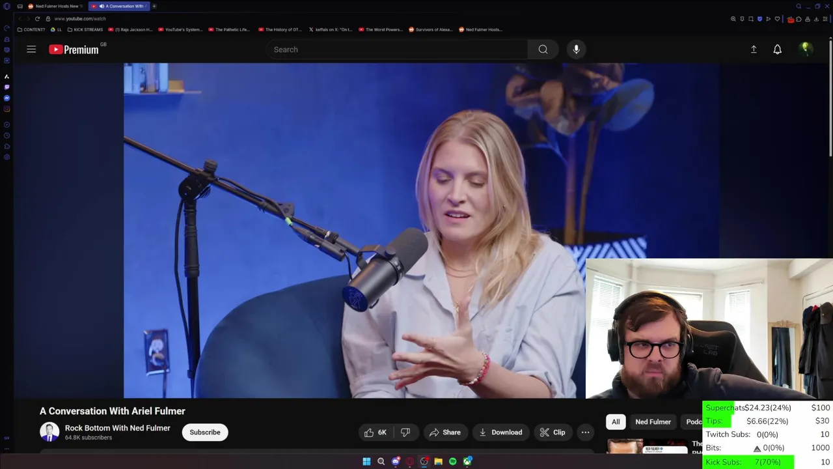The image size is (833, 469).
Task: Open the Survivors of Alexa bookmark
Action: point(431,29)
